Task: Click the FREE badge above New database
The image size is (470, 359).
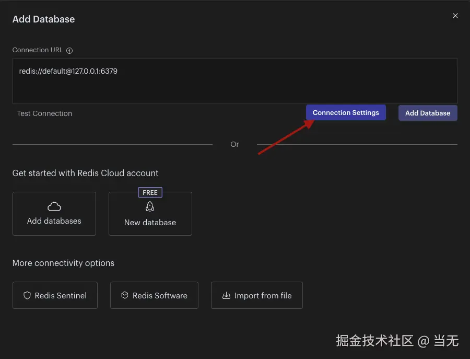Action: [150, 192]
